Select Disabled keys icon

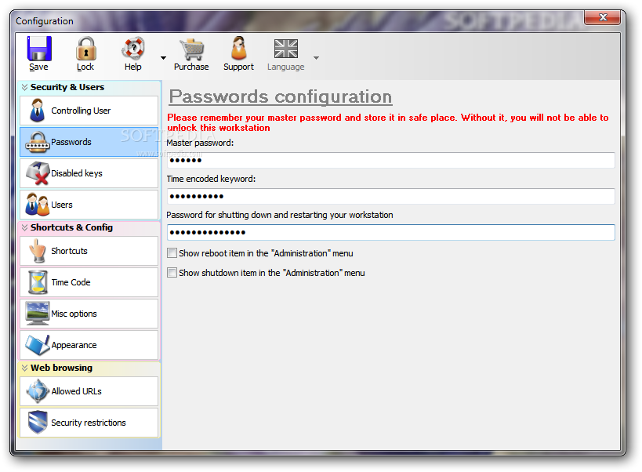coord(38,173)
